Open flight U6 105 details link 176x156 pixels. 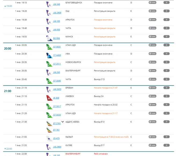click(57, 21)
